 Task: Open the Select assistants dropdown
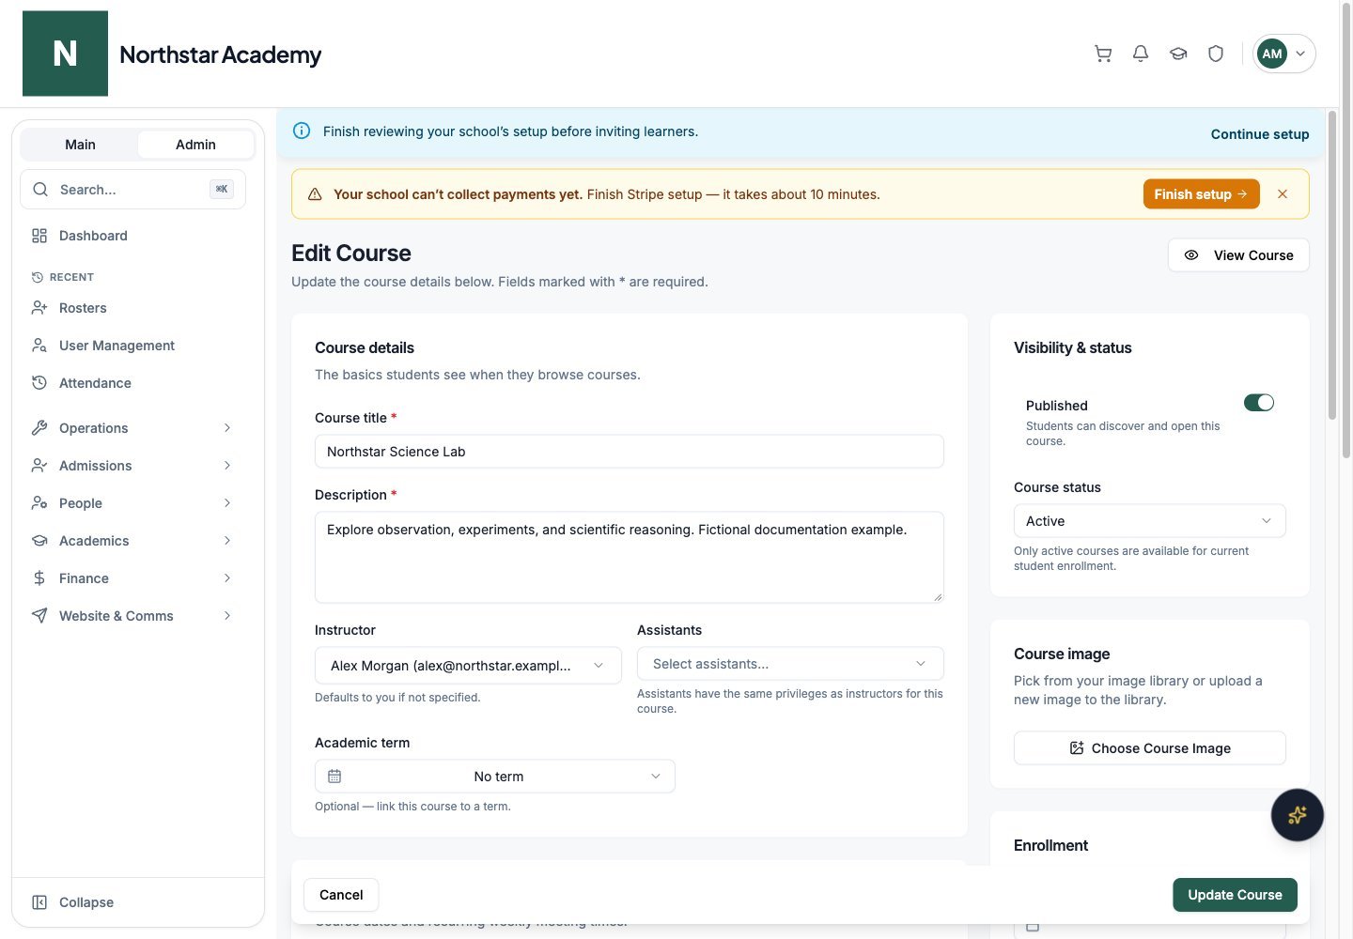tap(790, 664)
